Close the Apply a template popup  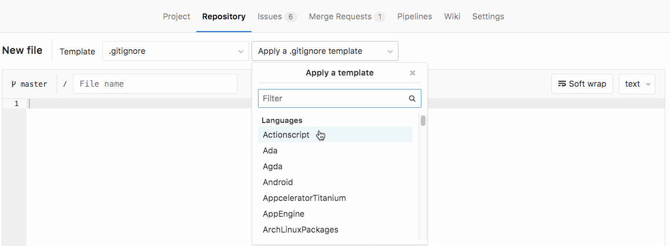(x=413, y=73)
